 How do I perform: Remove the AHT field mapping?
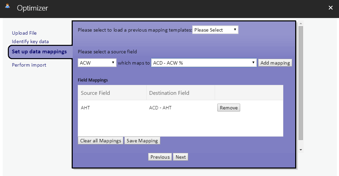[229, 108]
